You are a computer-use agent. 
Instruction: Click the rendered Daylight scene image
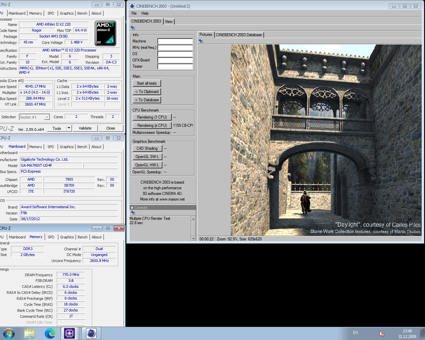[x=326, y=140]
